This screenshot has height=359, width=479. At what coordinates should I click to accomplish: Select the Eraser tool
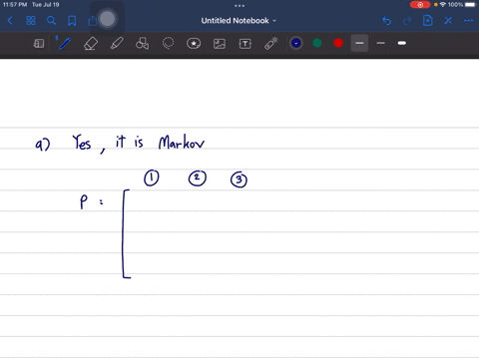(x=91, y=44)
